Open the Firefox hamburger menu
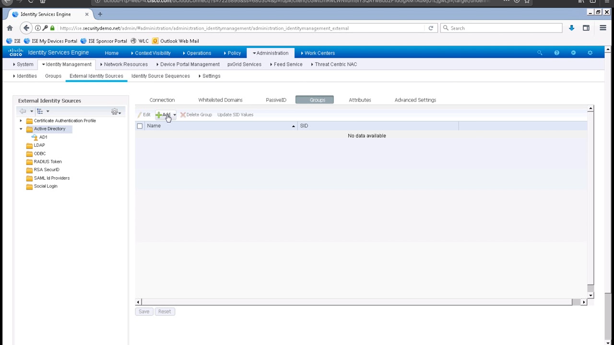 pos(603,28)
